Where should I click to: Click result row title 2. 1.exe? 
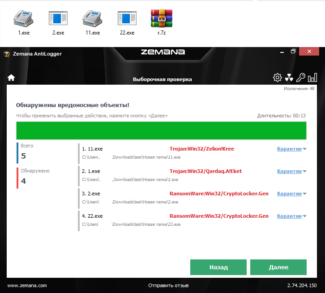coord(91,171)
